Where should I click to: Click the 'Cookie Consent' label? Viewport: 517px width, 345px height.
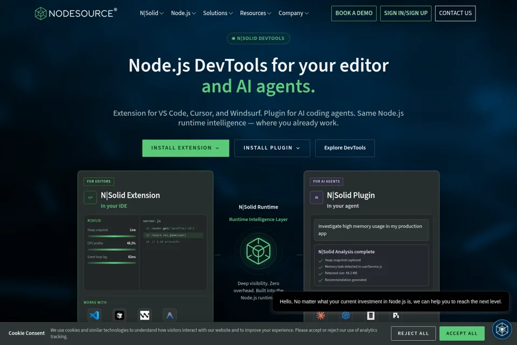tap(26, 333)
